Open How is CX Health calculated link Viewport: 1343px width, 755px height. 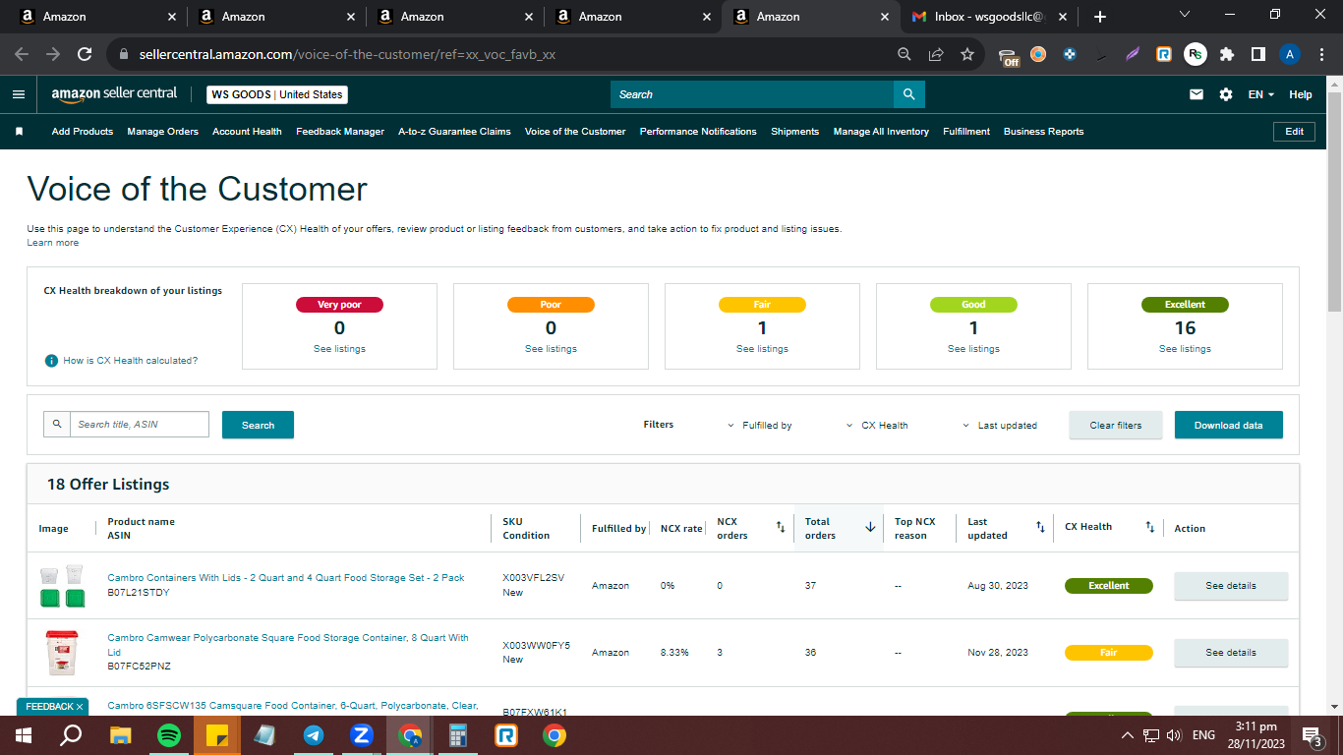[x=131, y=361]
